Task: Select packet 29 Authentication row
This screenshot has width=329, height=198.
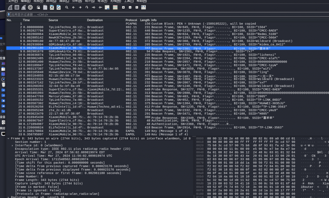Action: (x=168, y=120)
